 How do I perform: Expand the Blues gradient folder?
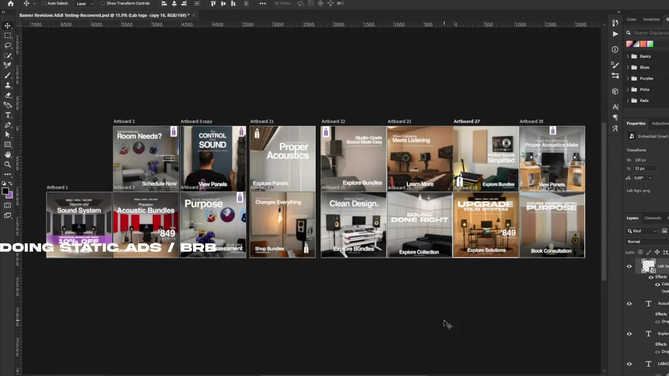[x=628, y=67]
